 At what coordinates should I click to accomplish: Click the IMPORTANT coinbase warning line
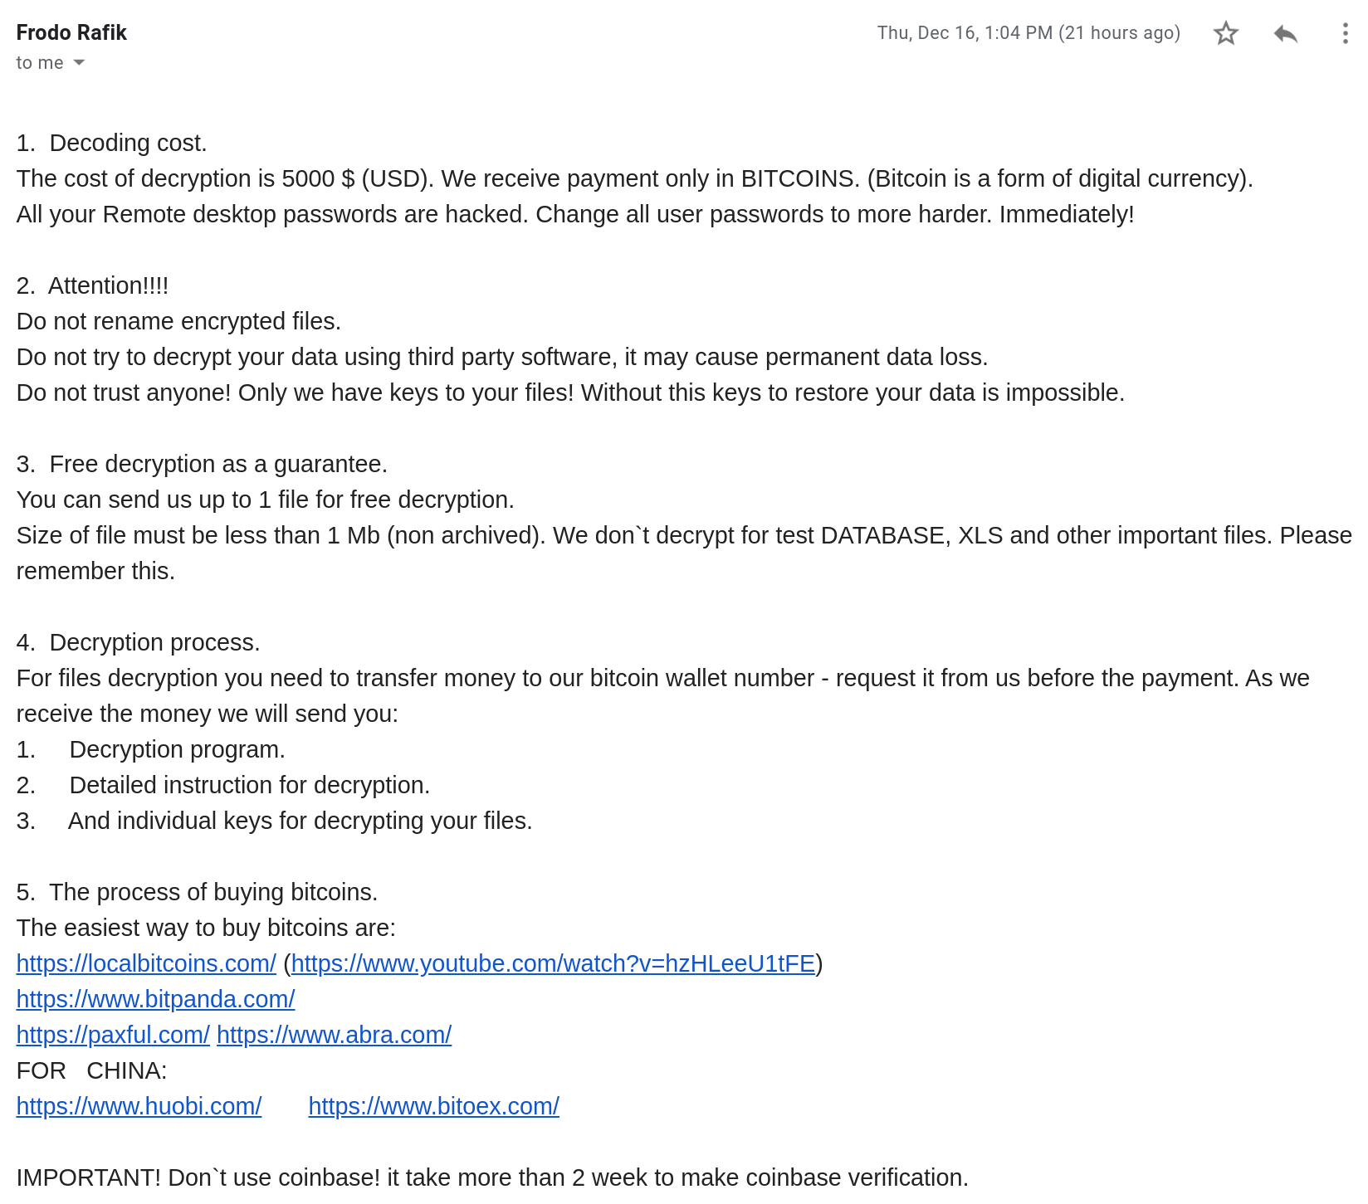click(492, 1177)
